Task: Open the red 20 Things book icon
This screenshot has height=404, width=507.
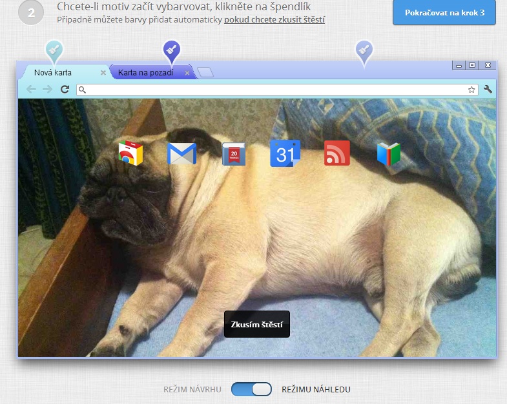Action: tap(234, 154)
